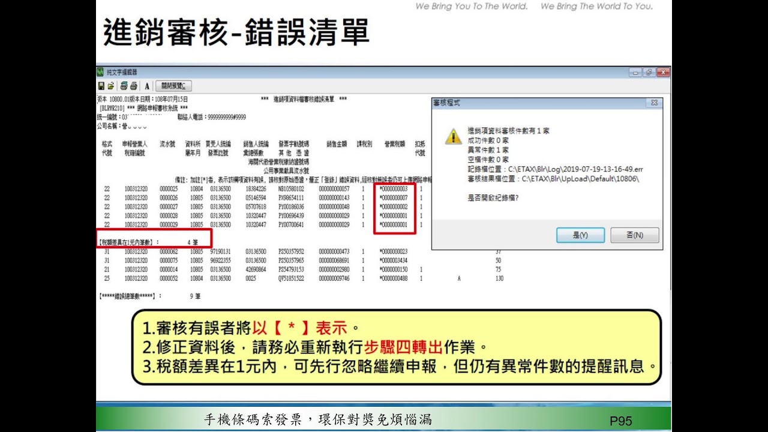
Task: Select invoice number PY00186036
Action: pyautogui.click(x=291, y=207)
